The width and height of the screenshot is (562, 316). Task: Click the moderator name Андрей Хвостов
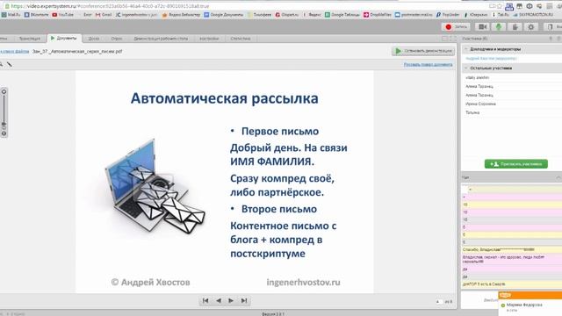tap(491, 58)
